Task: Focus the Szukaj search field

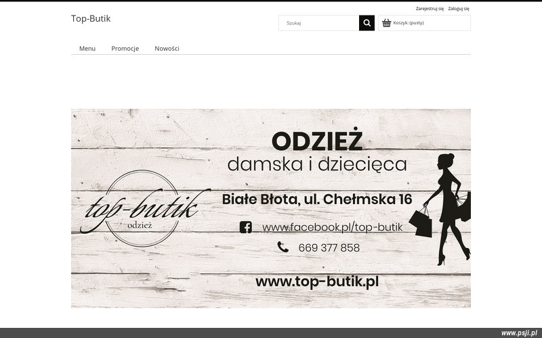Action: 318,23
